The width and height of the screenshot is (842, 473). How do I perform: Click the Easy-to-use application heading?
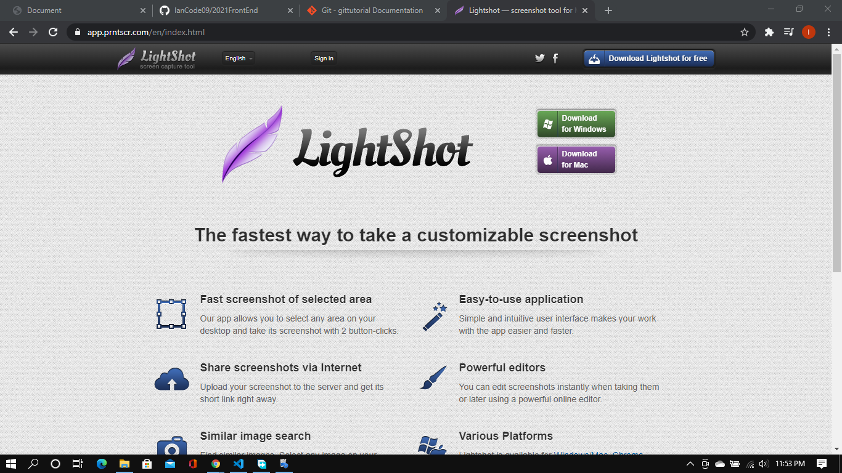pos(521,299)
